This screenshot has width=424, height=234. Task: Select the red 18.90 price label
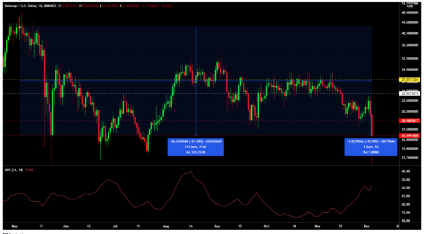[410, 121]
